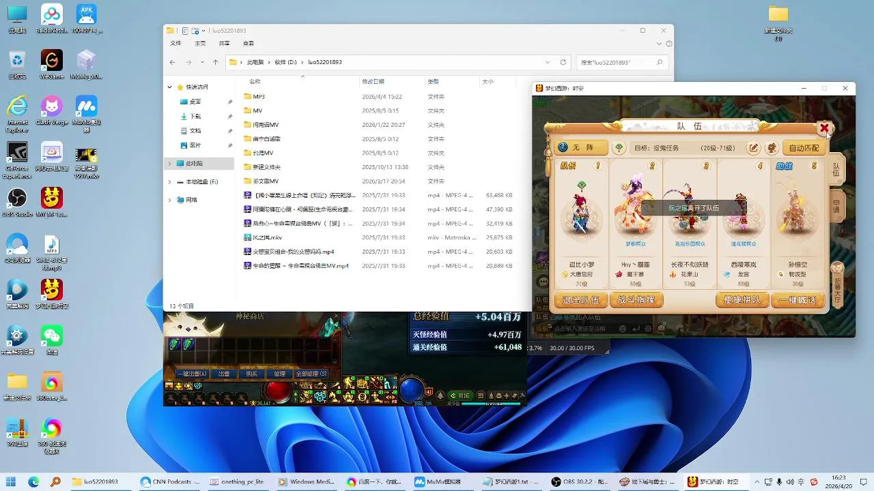Open Clash Verge desktop icon
Image resolution: width=874 pixels, height=491 pixels.
[x=52, y=111]
